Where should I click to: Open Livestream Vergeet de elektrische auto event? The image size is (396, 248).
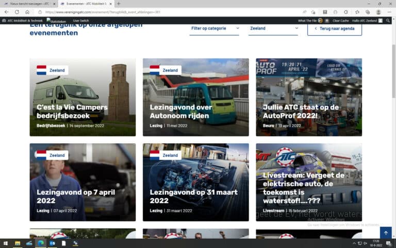click(x=309, y=182)
